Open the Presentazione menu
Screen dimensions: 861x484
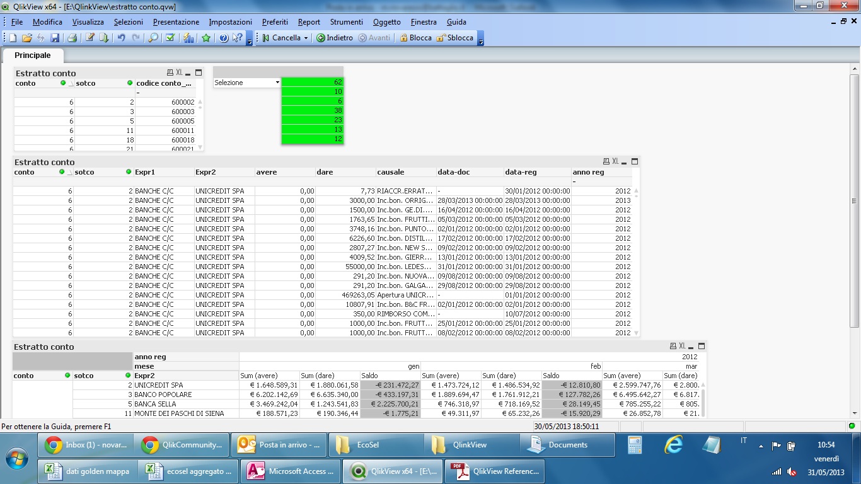[176, 21]
